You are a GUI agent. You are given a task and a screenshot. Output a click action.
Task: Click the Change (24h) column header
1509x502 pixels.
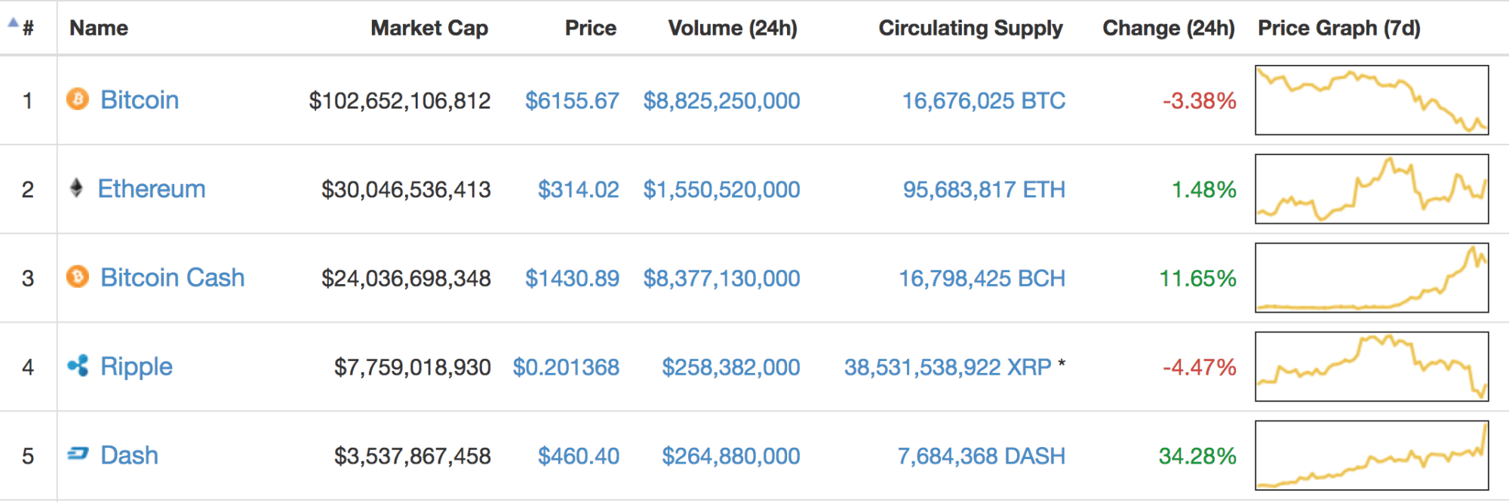1169,28
